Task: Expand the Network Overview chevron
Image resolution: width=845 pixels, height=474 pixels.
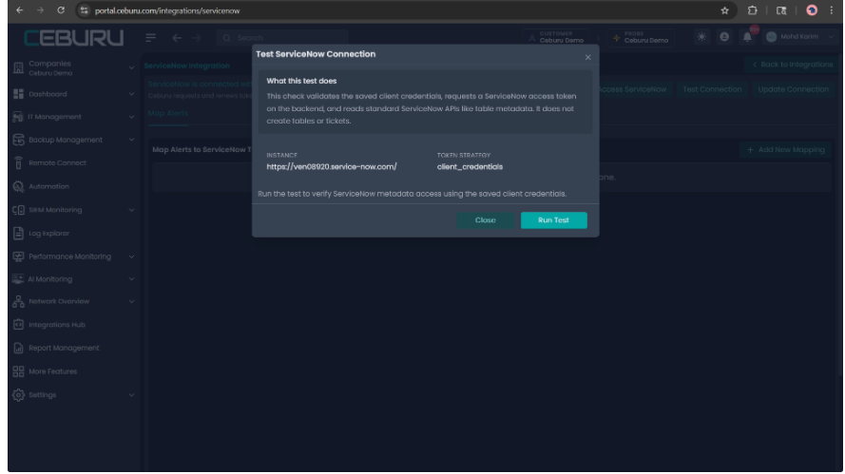Action: tap(131, 302)
